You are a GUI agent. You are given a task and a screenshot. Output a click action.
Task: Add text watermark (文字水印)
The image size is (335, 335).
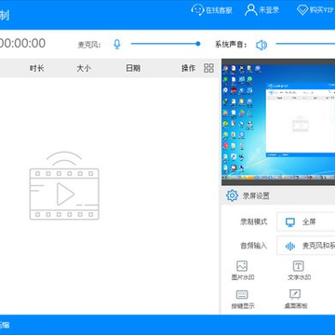[x=299, y=271]
